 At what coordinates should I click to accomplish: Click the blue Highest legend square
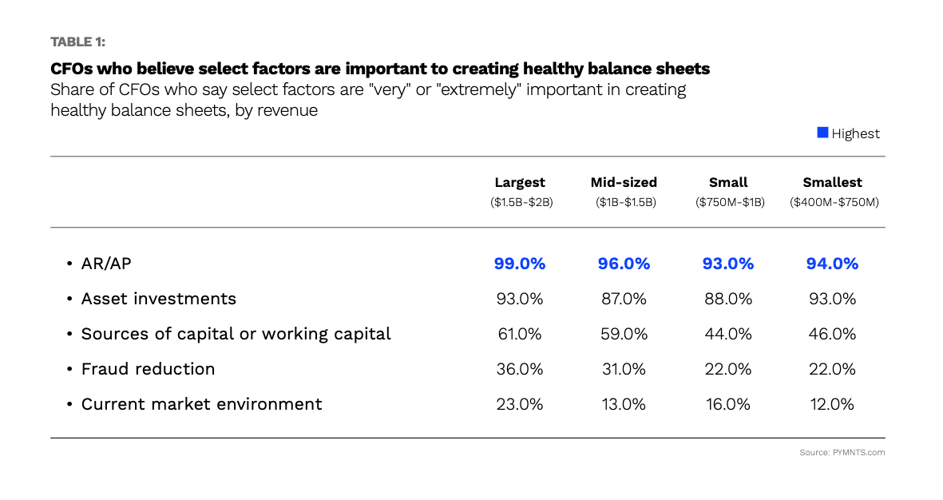[x=822, y=133]
